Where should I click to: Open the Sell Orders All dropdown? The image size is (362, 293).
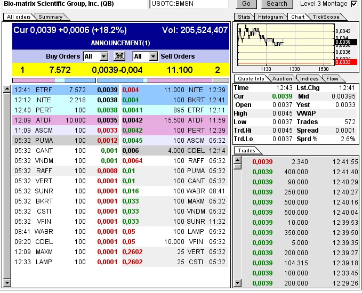(145, 56)
